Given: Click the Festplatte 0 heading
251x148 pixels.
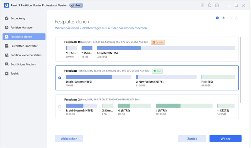Looking at the screenshot, I should [72, 42].
